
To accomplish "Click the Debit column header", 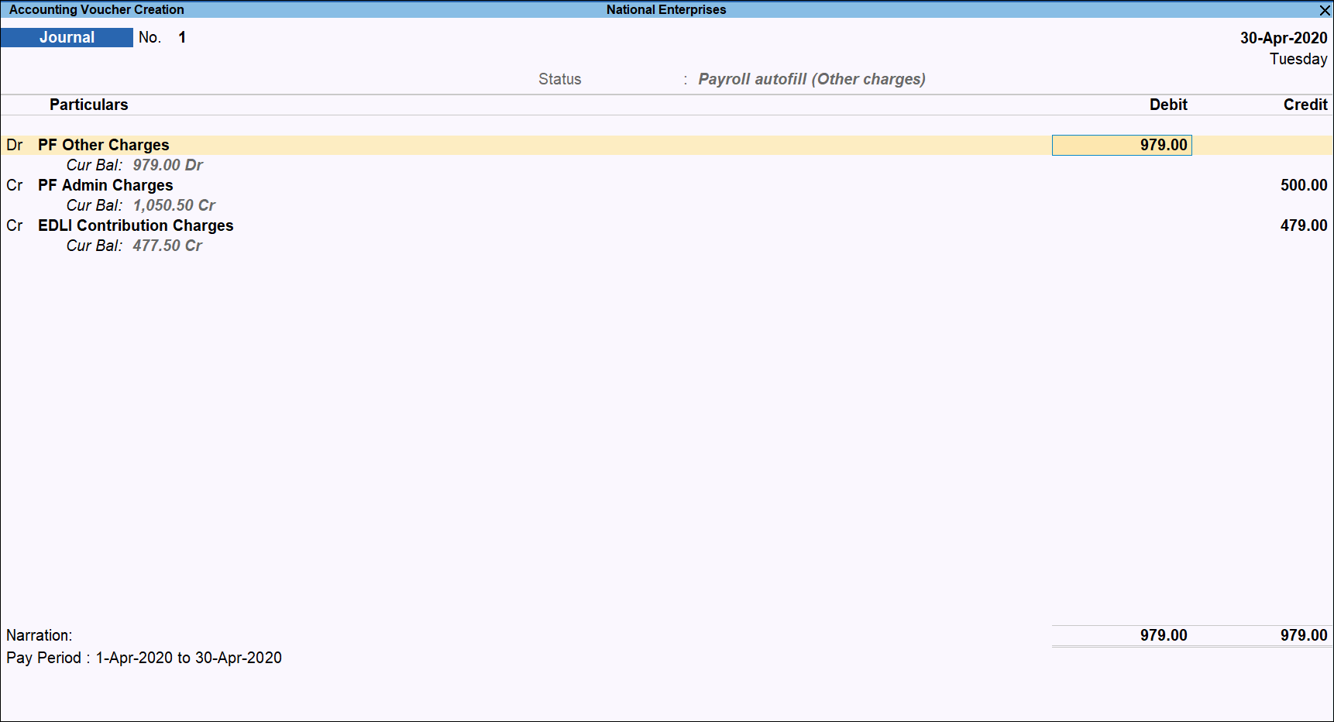I will [1168, 104].
